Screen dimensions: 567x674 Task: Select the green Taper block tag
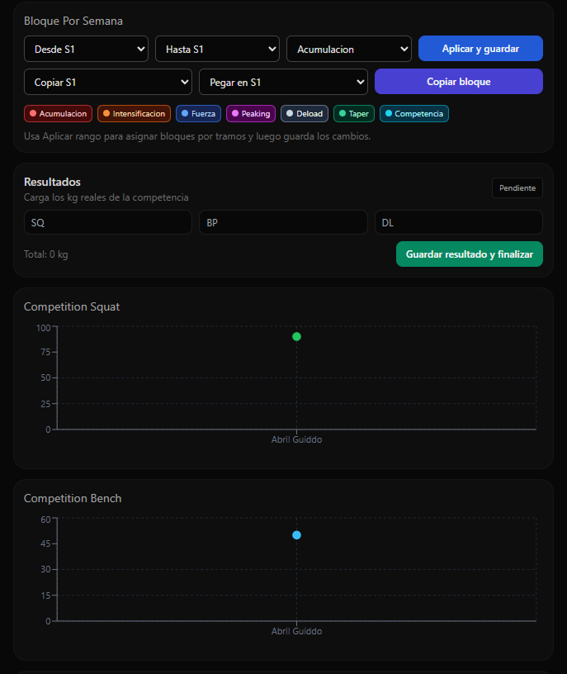(354, 114)
